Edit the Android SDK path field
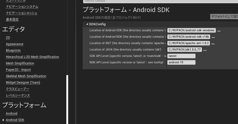Image resolution: width=238 pixels, height=124 pixels. 191,30
